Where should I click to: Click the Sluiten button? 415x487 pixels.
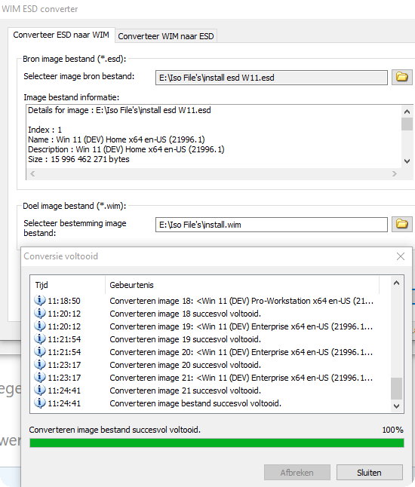click(369, 473)
